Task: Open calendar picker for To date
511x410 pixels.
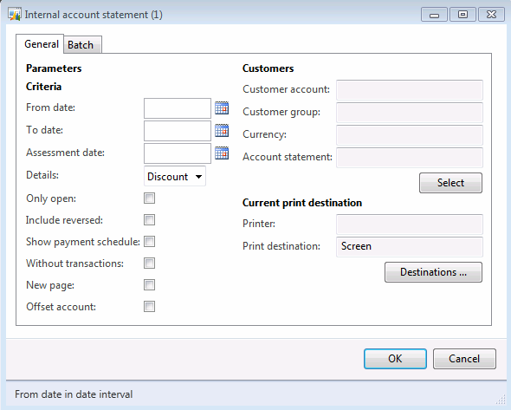Action: click(222, 131)
